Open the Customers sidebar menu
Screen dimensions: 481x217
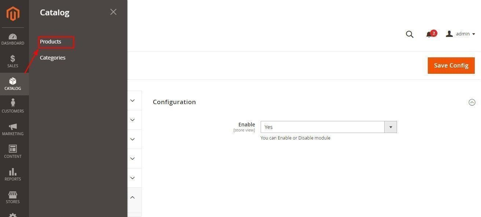tap(13, 107)
